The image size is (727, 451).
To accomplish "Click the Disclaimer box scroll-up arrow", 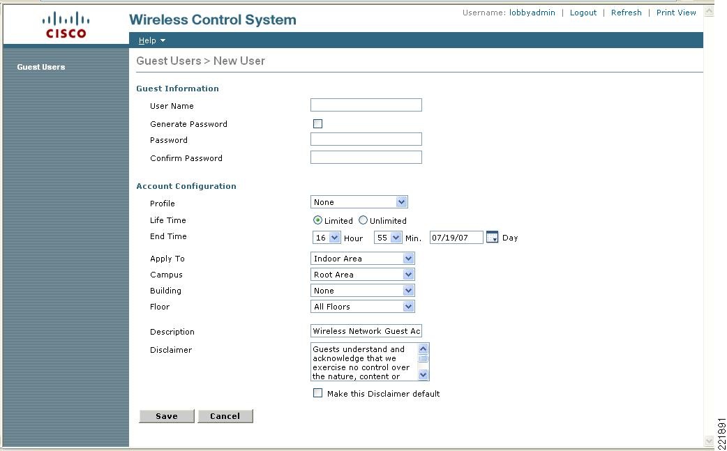I will click(x=423, y=349).
